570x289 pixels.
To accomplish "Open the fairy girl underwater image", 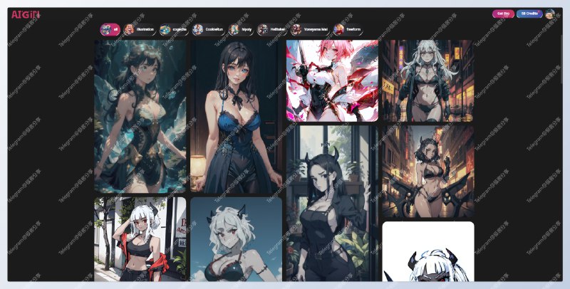I will tap(140, 116).
